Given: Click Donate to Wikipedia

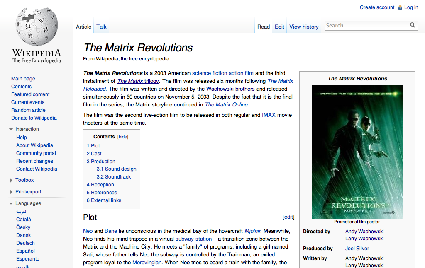Looking at the screenshot, I should point(34,118).
